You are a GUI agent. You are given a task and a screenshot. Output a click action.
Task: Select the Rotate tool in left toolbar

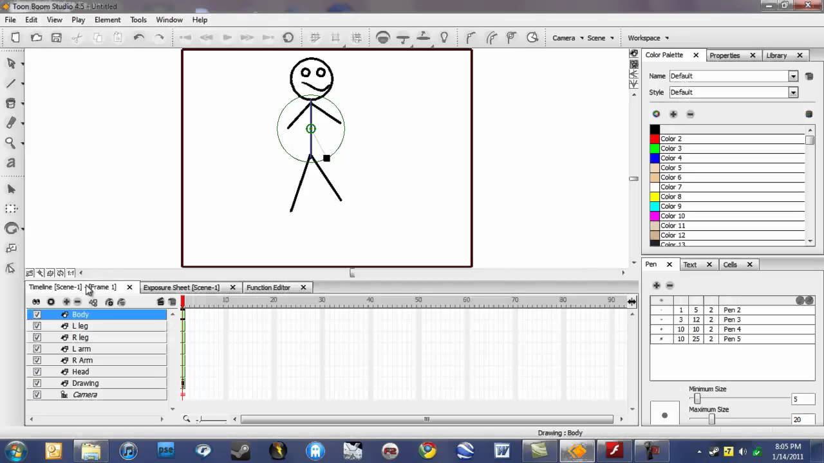(x=11, y=228)
